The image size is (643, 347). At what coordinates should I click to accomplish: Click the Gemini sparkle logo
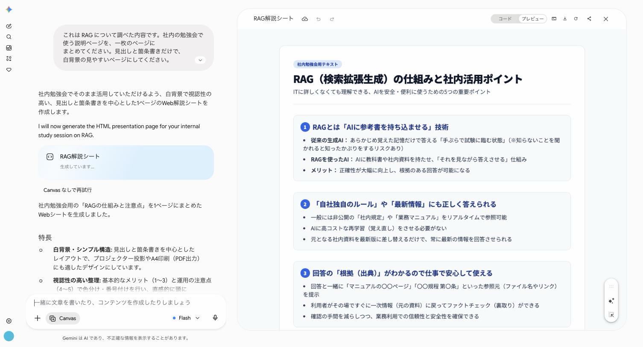pyautogui.click(x=9, y=9)
